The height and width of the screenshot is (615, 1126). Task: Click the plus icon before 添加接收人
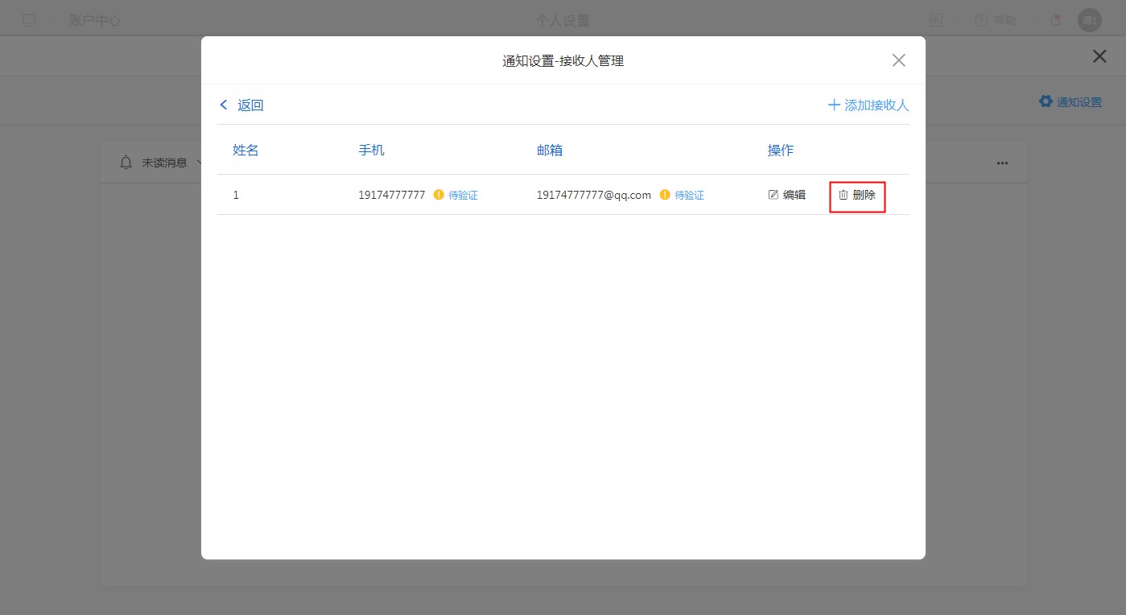pos(834,105)
